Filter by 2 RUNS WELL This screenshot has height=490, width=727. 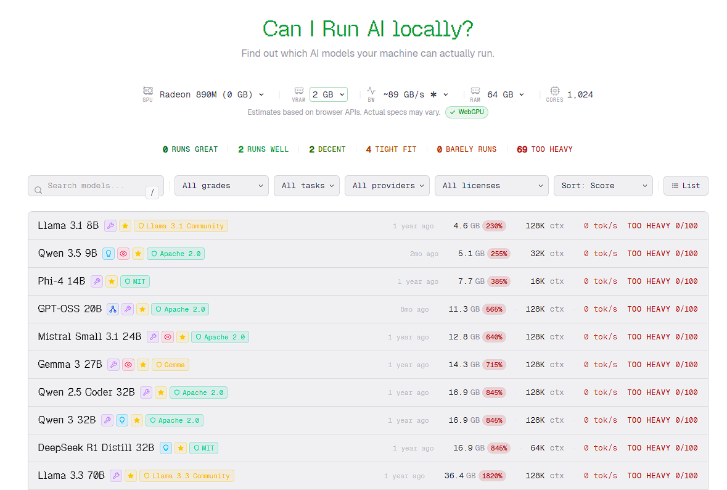pyautogui.click(x=263, y=149)
